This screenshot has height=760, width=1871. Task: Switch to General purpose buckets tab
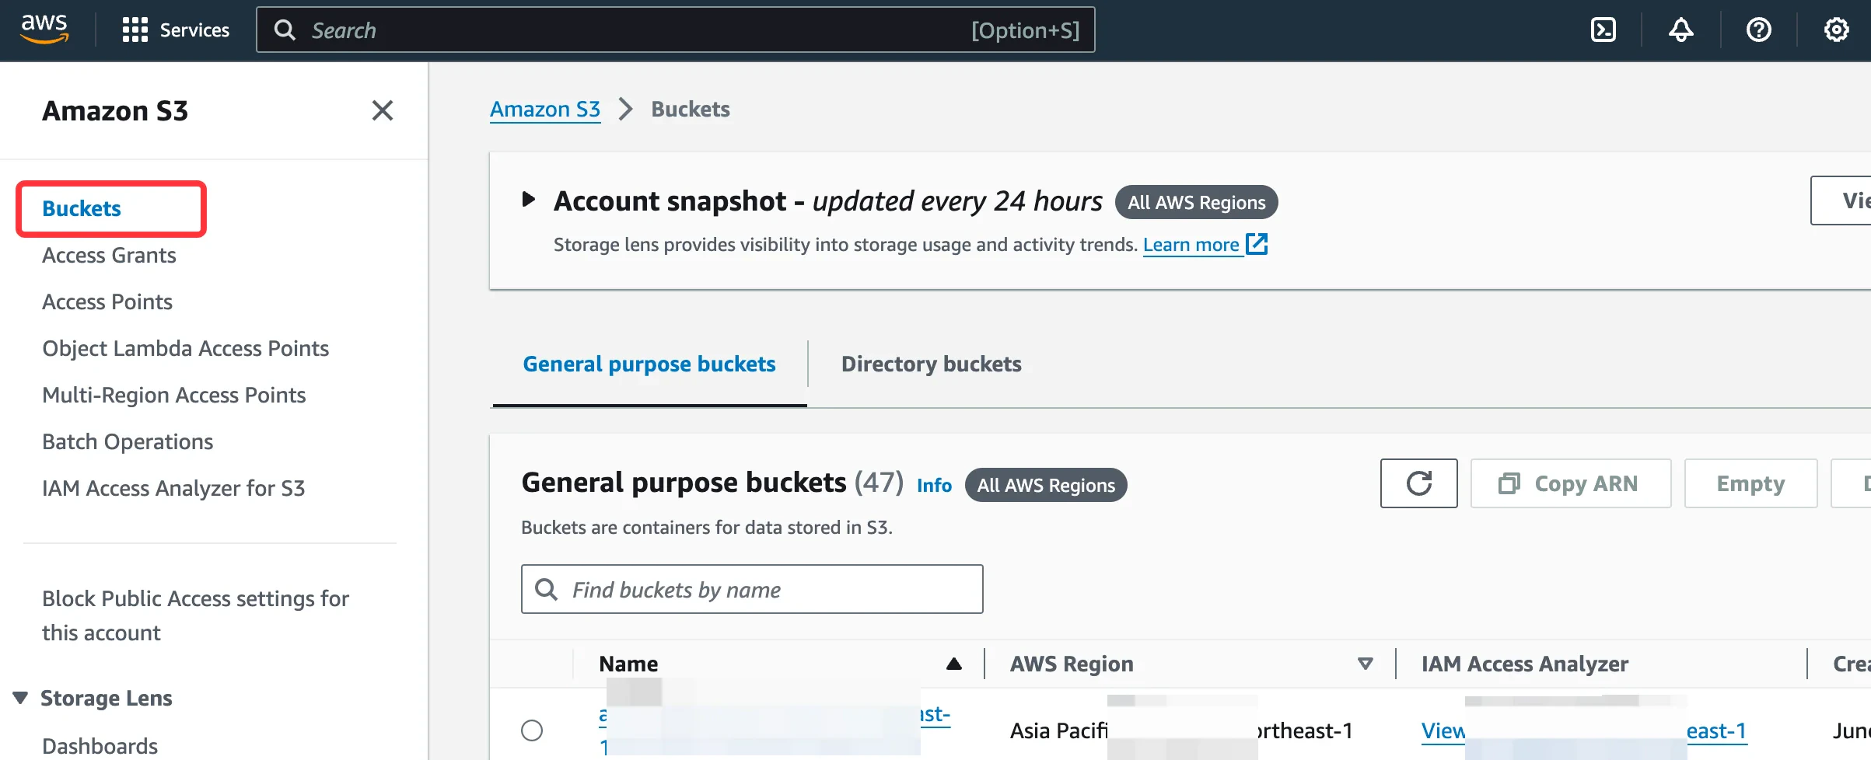coord(649,364)
